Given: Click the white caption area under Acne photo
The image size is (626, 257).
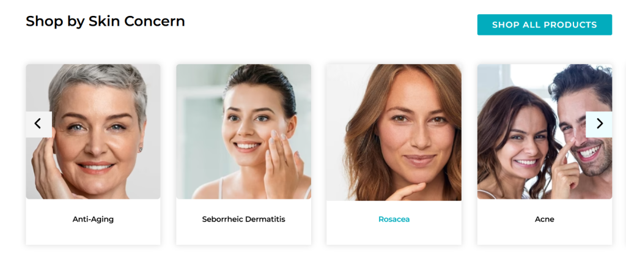Looking at the screenshot, I should click(x=545, y=222).
